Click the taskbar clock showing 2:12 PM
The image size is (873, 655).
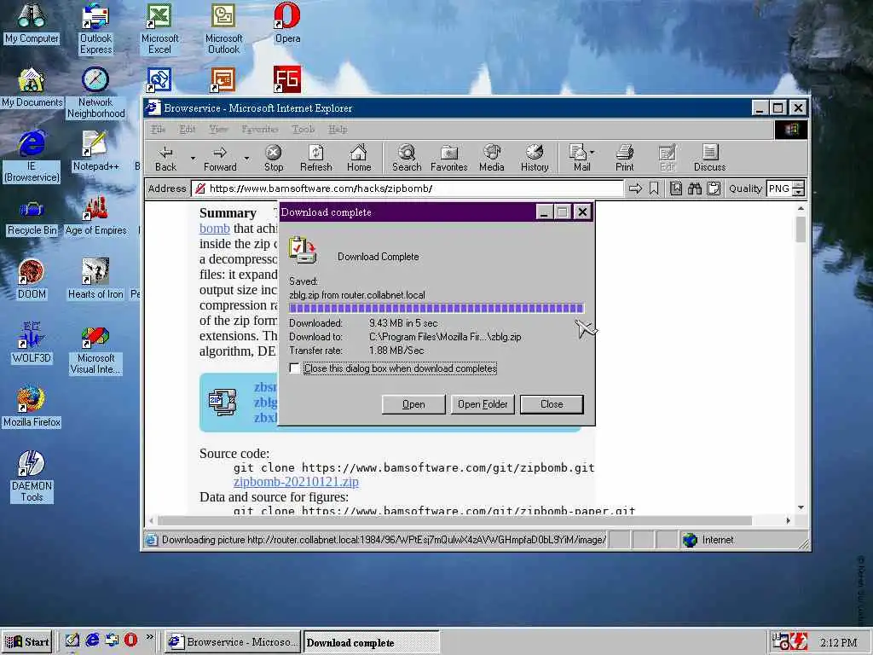838,642
